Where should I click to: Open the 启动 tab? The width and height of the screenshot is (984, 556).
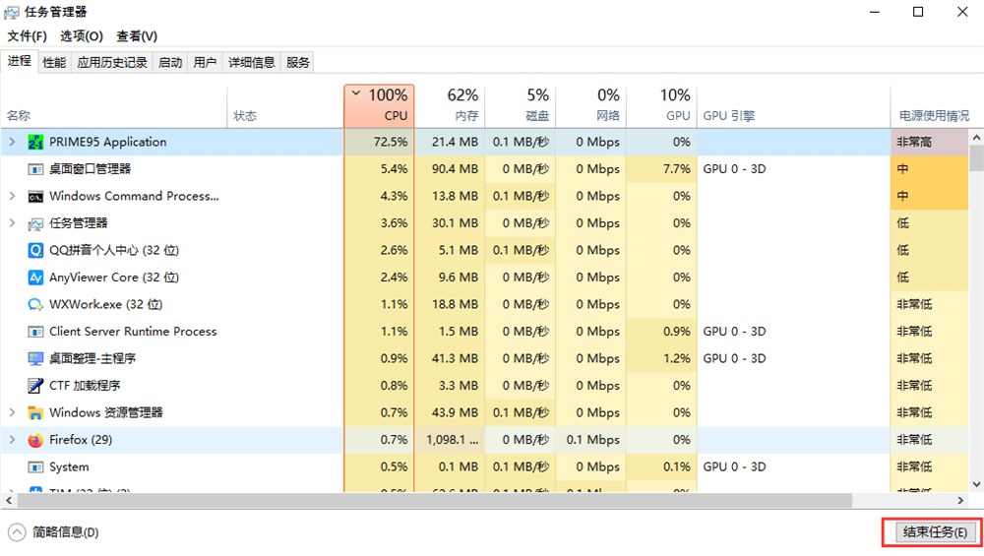(x=170, y=62)
